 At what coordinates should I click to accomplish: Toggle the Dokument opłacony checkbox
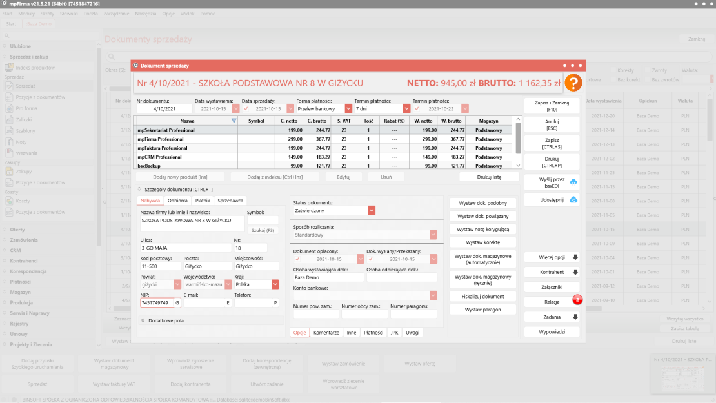(297, 259)
